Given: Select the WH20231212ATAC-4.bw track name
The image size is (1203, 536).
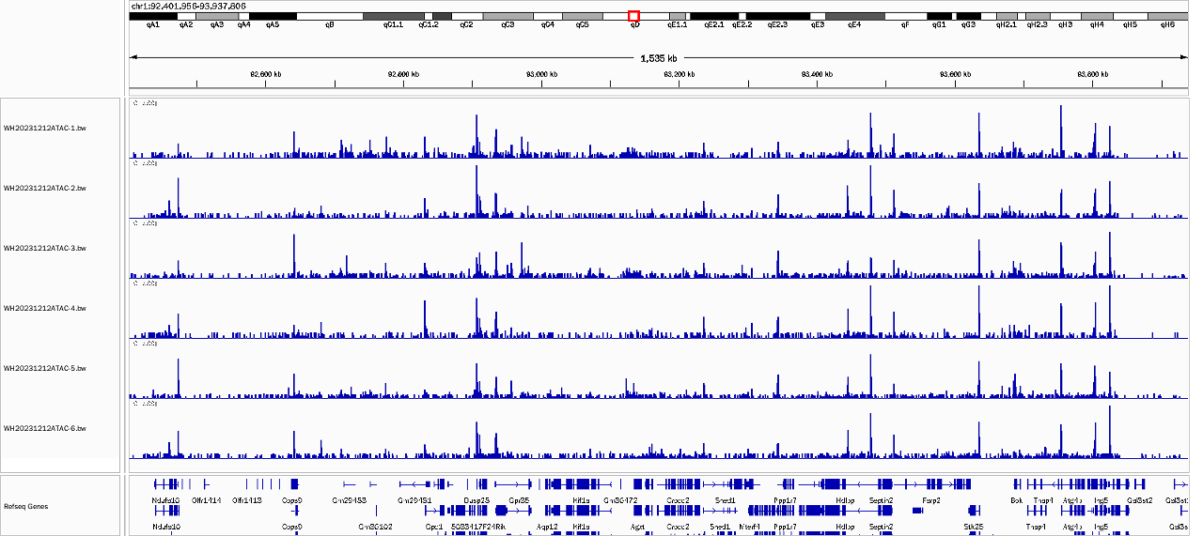Looking at the screenshot, I should click(x=45, y=309).
